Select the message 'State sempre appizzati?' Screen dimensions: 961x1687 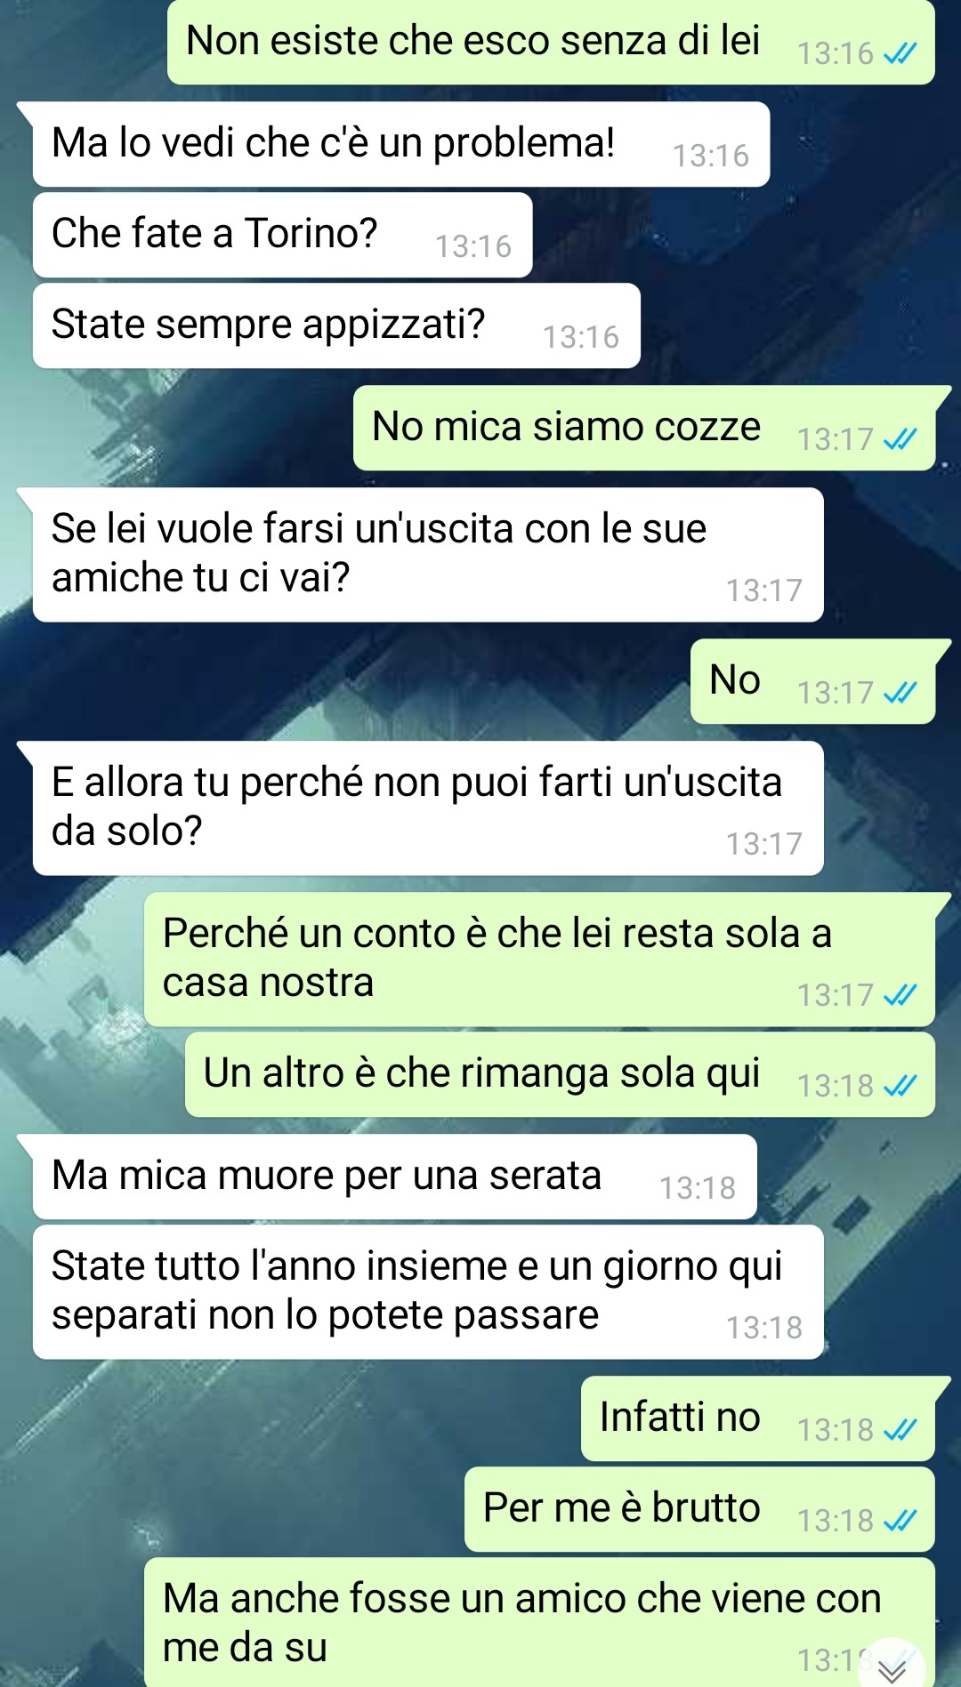[336, 325]
